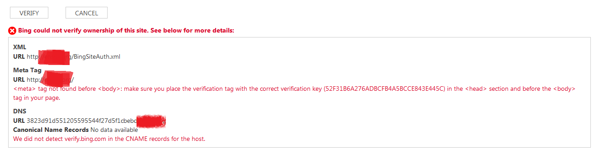Click the Canonical Name Records label
This screenshot has width=594, height=168.
click(51, 130)
